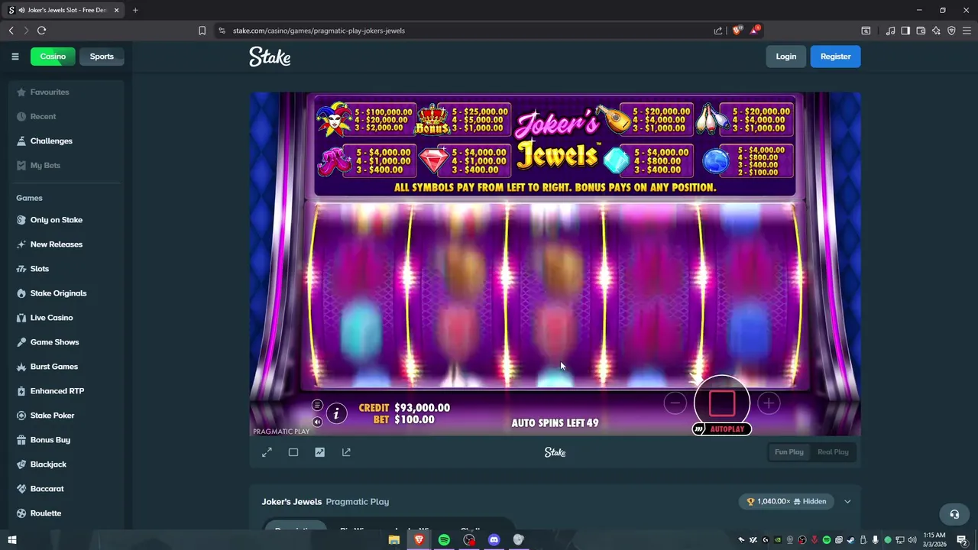This screenshot has height=550, width=978.
Task: Open Only on Stake games
Action: 66,220
